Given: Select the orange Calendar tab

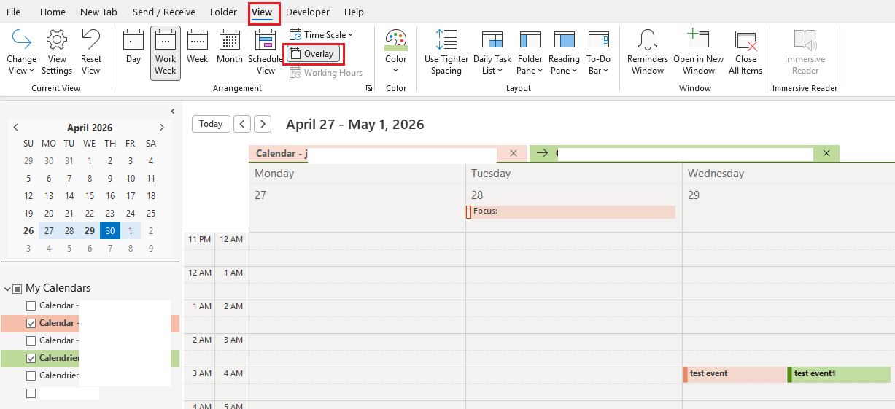Looking at the screenshot, I should (x=388, y=153).
